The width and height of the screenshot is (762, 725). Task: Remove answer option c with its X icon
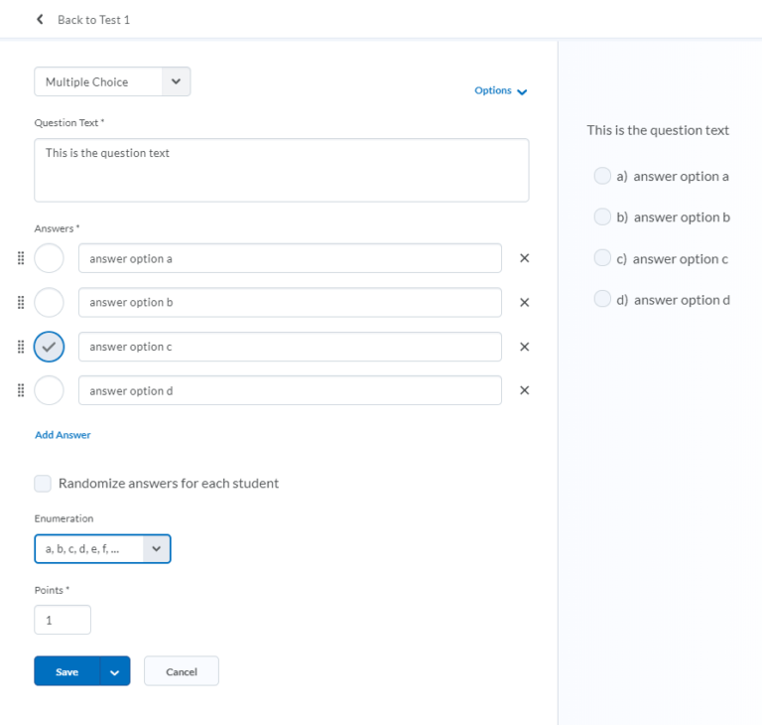[524, 347]
